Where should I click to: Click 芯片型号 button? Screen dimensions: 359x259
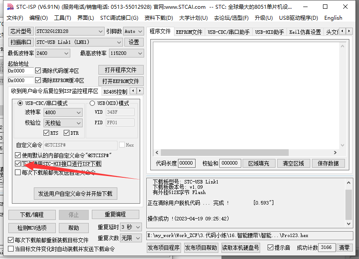[21, 31]
